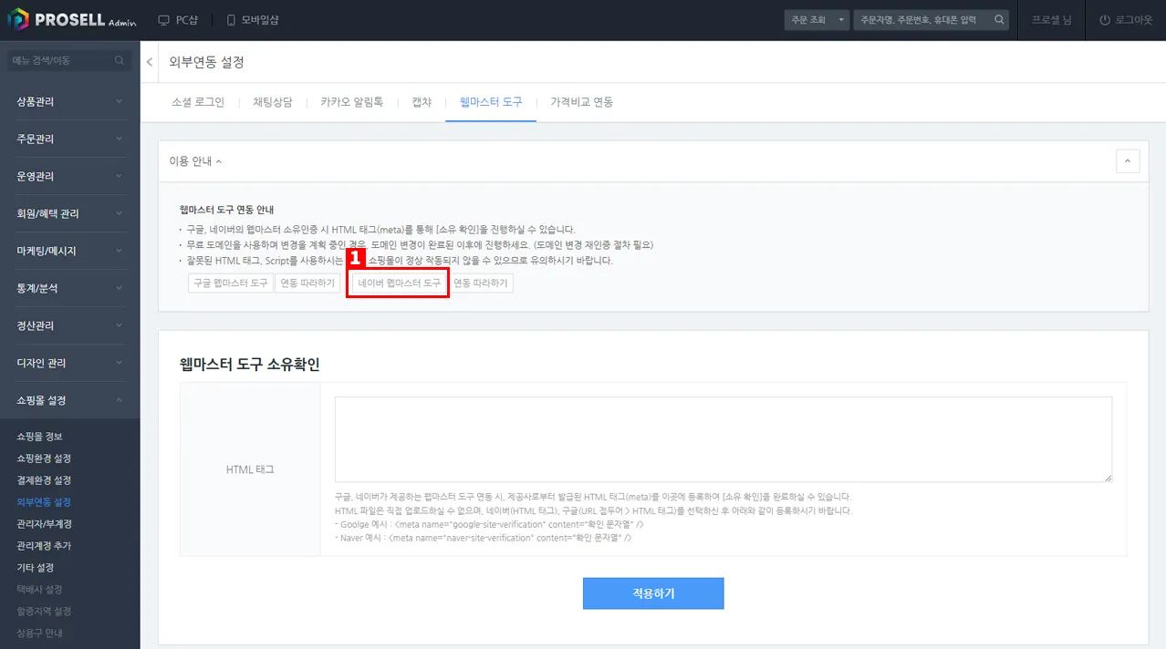
Task: Click the order search magnifier icon
Action: point(1000,19)
